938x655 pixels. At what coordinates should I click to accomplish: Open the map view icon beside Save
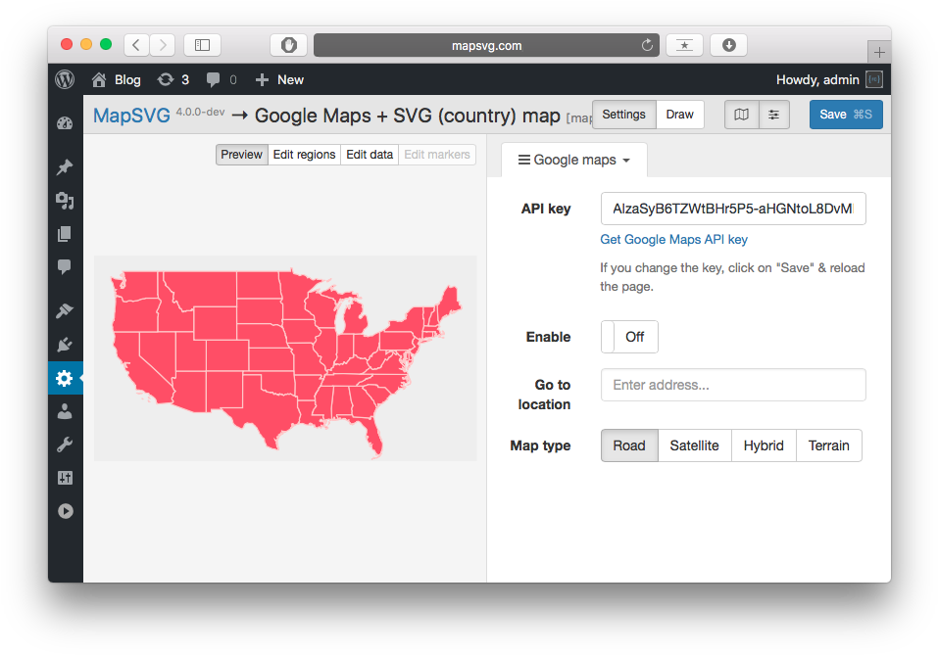click(x=742, y=115)
